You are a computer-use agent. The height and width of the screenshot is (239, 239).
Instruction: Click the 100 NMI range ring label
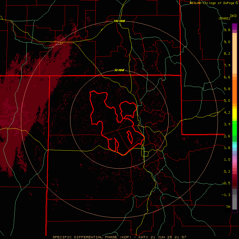click(119, 21)
